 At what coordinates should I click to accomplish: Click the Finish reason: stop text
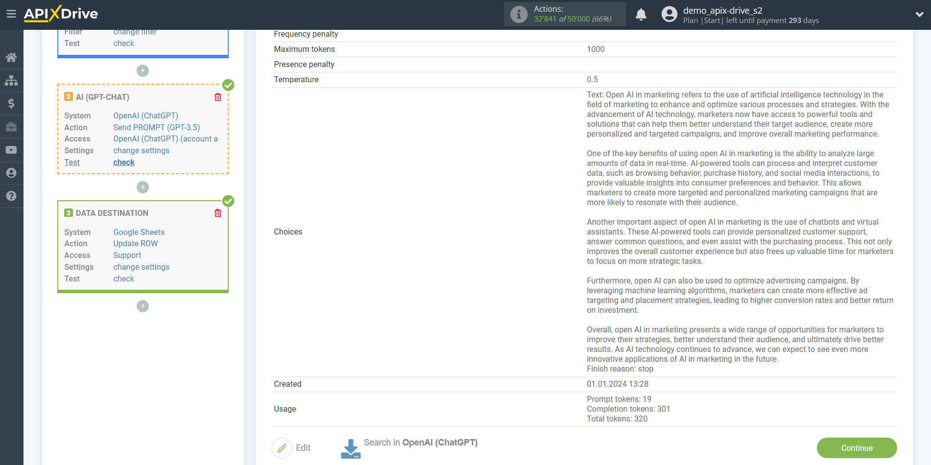[x=620, y=369]
